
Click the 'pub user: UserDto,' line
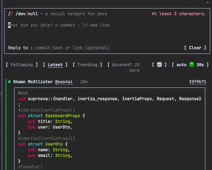tap(50, 127)
